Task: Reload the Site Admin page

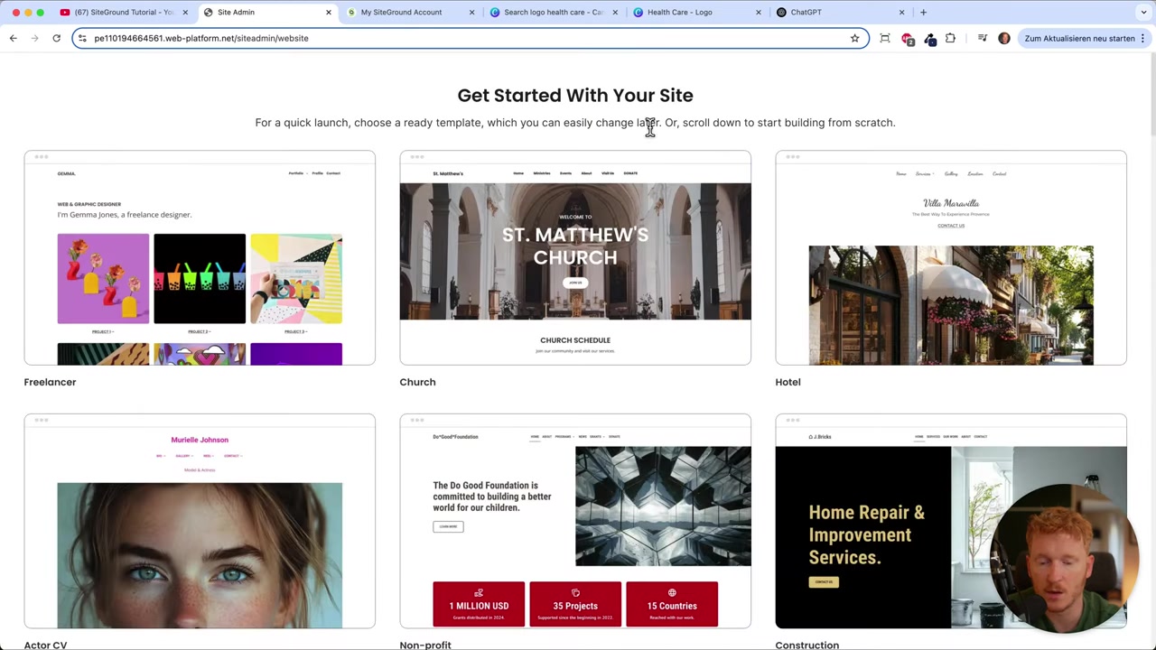Action: [x=56, y=38]
